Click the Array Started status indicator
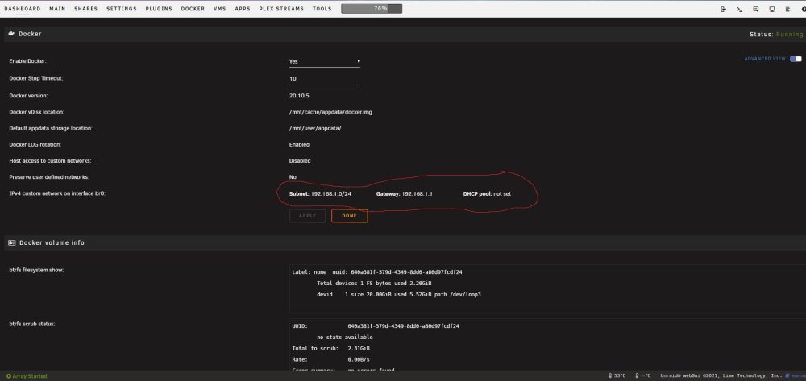Screen dimensions: 806x381 (27, 376)
